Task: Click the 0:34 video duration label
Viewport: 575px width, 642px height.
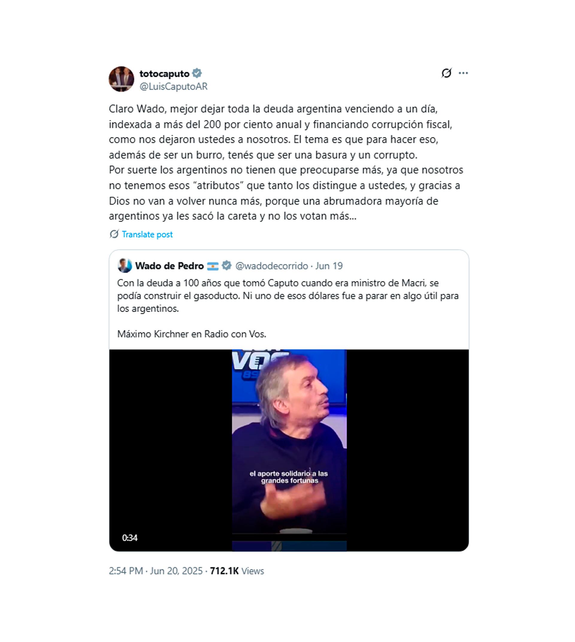Action: tap(130, 538)
